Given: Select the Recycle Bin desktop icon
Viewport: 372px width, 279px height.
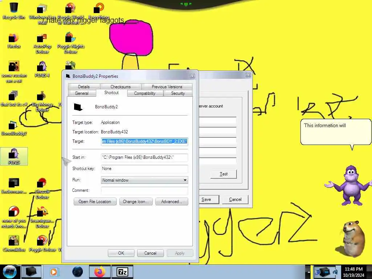Looking at the screenshot, I should (x=14, y=11).
